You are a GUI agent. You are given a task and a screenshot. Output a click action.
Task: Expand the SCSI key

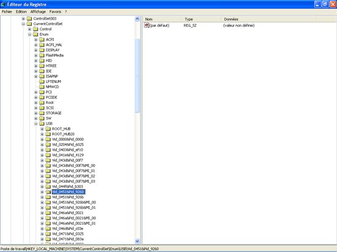[36, 108]
